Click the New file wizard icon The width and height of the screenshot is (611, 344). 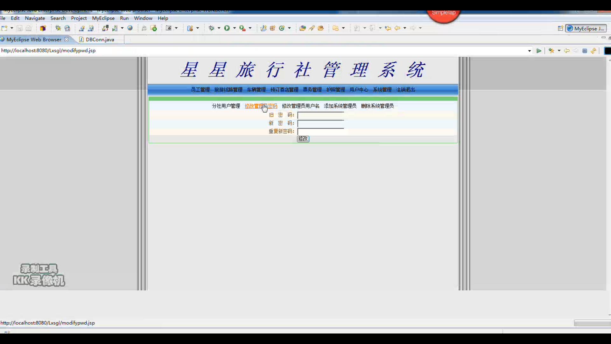(4, 28)
